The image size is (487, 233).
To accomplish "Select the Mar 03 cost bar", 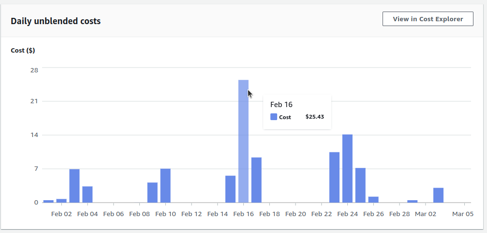I will tap(439, 195).
